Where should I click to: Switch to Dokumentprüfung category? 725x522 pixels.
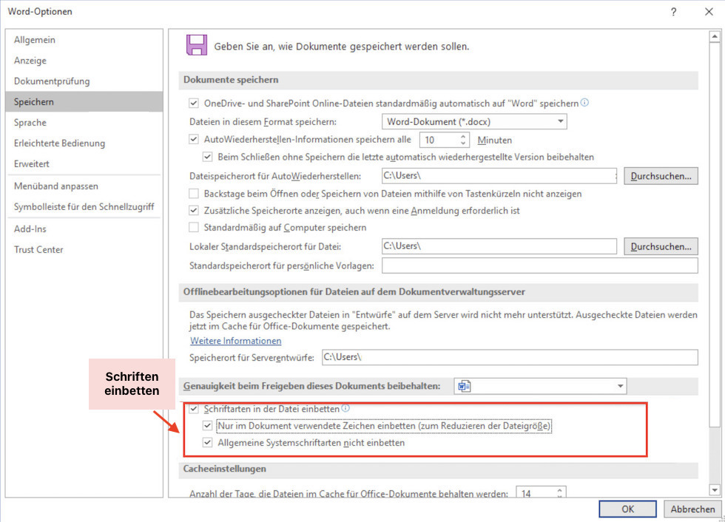tap(52, 81)
